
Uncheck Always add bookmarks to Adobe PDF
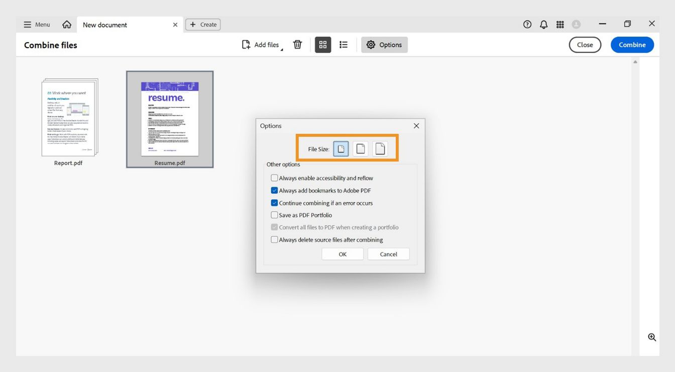pos(274,190)
